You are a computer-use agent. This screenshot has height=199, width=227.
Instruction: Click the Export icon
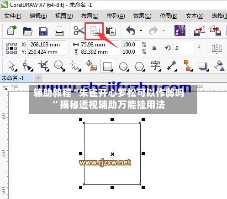coord(216,31)
